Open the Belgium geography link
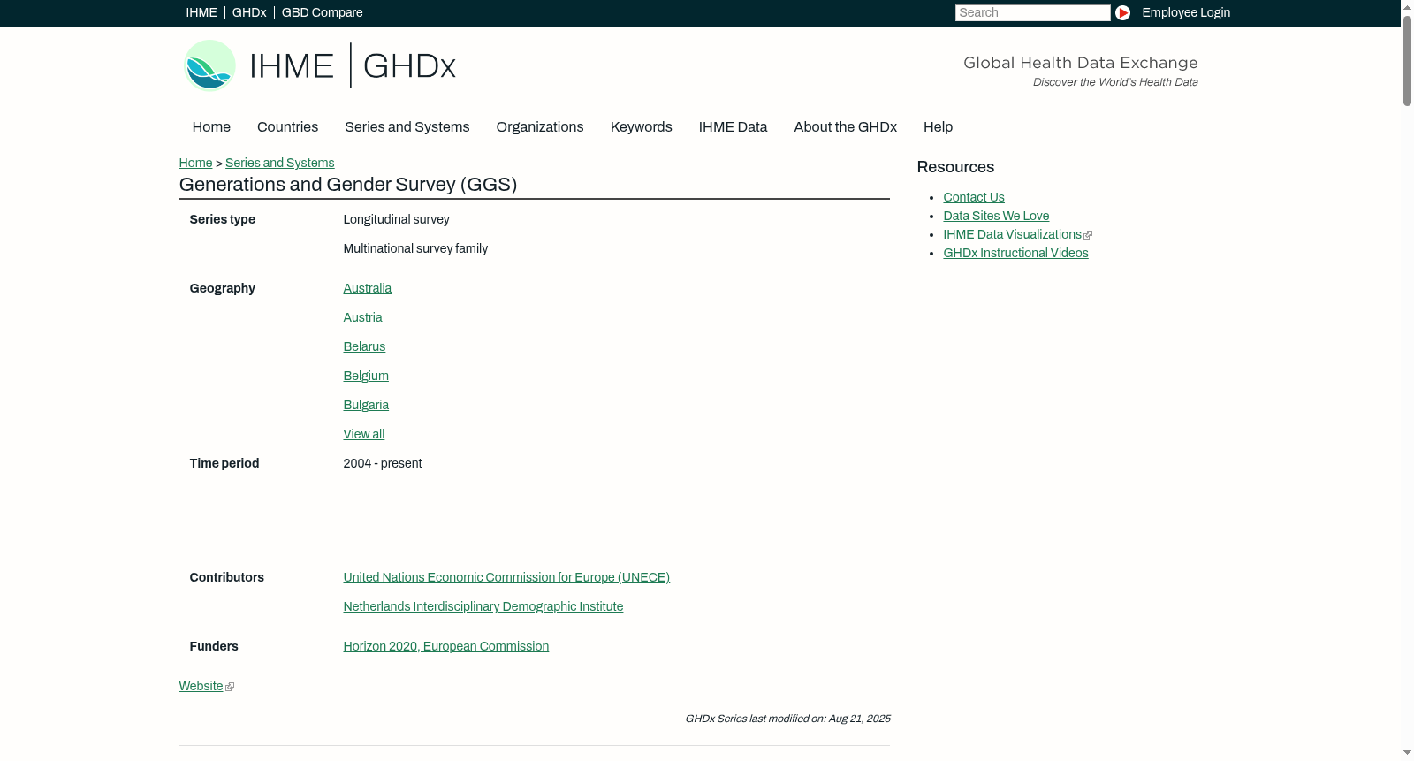The width and height of the screenshot is (1414, 761). (x=366, y=376)
